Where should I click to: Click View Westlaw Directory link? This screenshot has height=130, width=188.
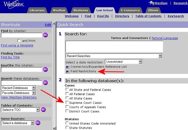[19, 97]
